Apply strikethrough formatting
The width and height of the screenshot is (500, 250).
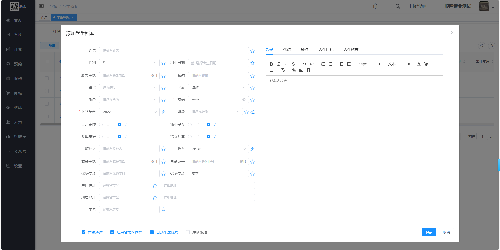[x=293, y=64]
